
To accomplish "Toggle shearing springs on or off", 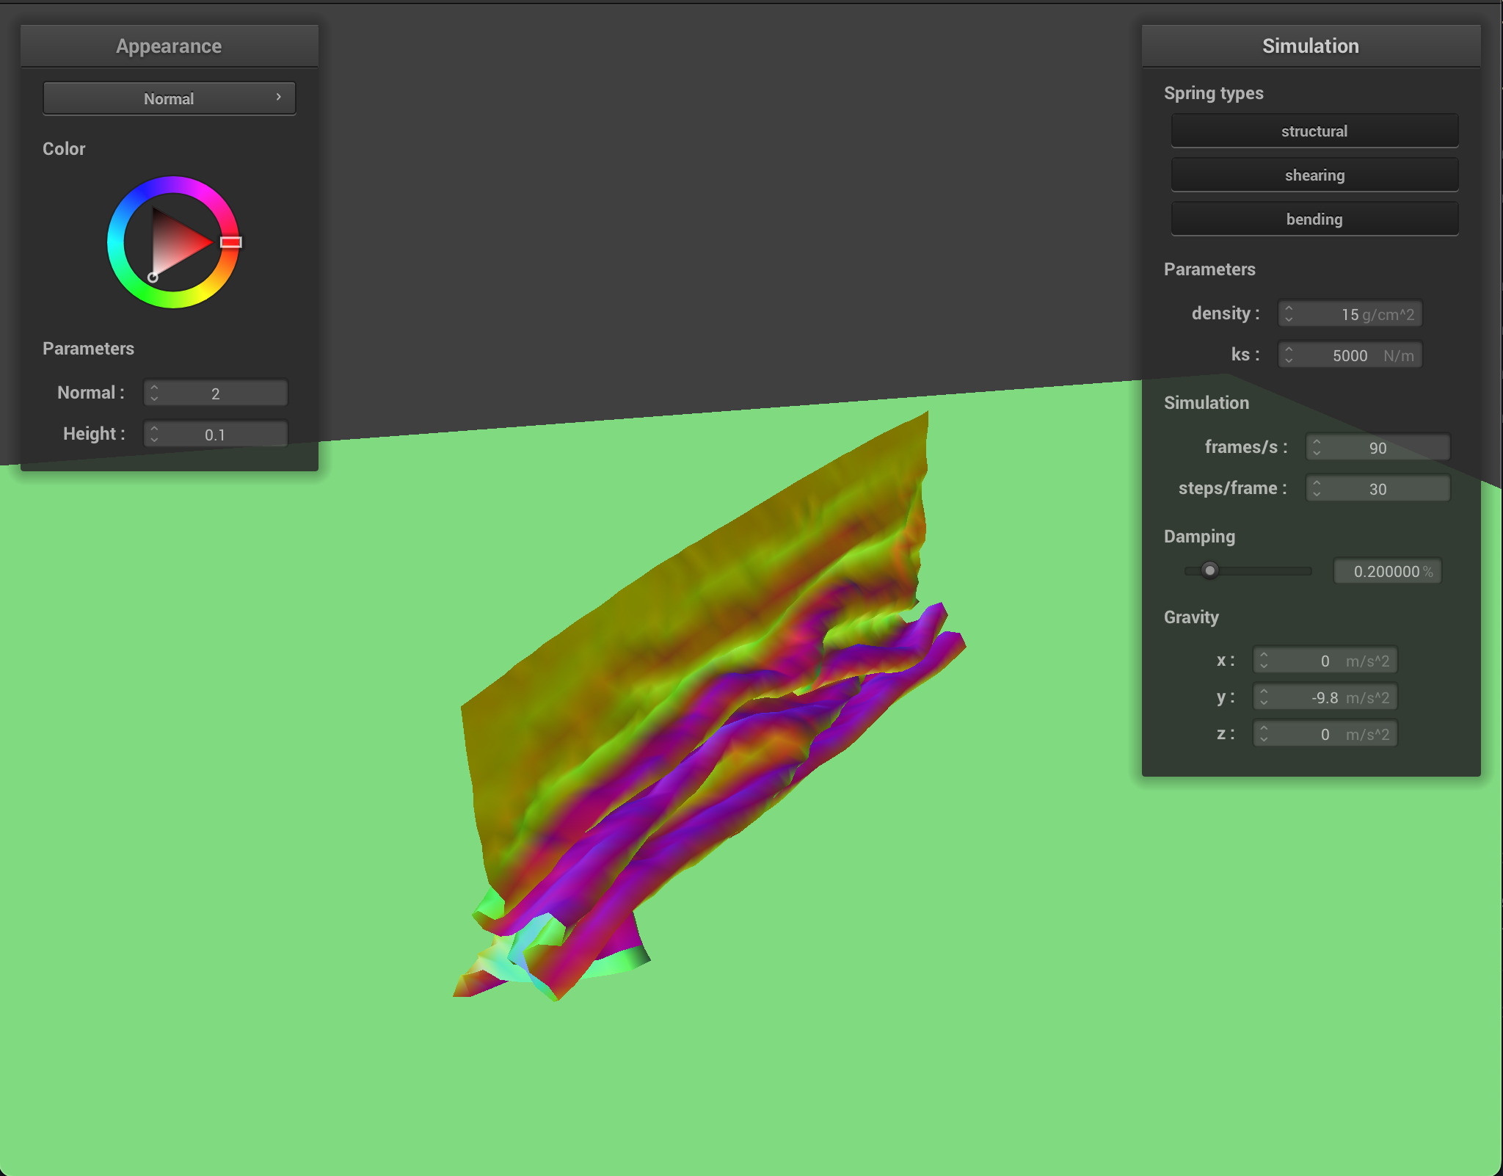I will click(x=1314, y=175).
